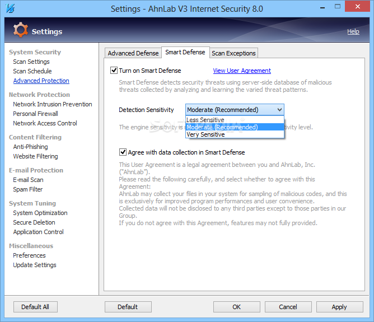Image resolution: width=374 pixels, height=322 pixels.
Task: Choose Less Sensitive from the list
Action: (x=235, y=120)
